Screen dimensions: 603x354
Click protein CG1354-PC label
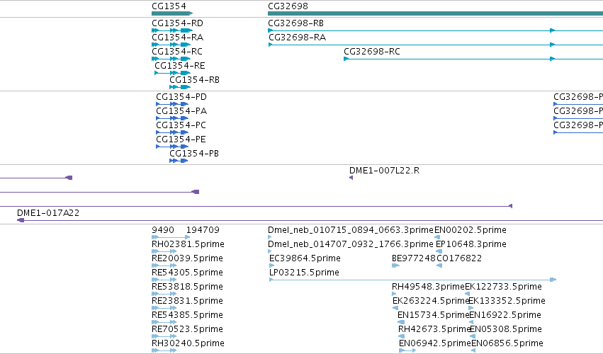pyautogui.click(x=181, y=125)
